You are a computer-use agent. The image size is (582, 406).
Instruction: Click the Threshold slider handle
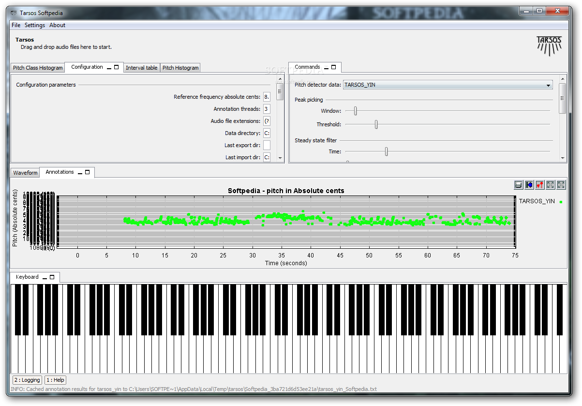coord(376,124)
